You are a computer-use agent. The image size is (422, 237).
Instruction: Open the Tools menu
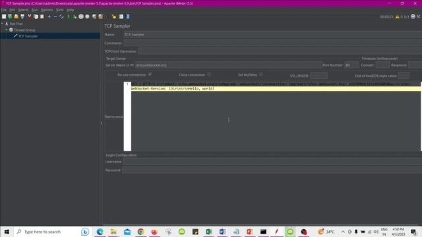pyautogui.click(x=60, y=10)
